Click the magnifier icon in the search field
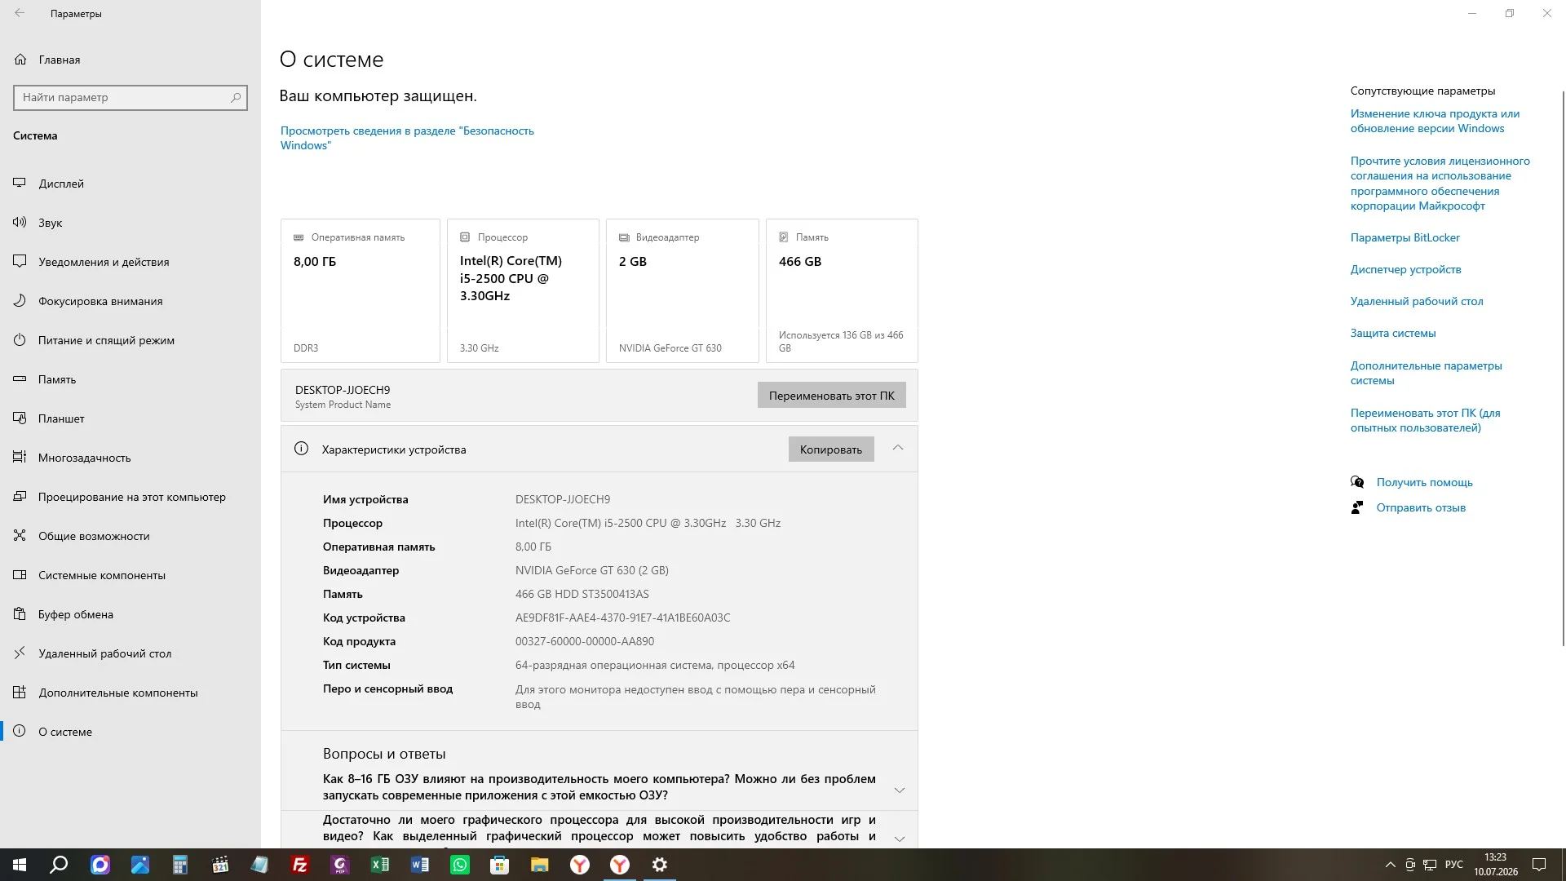The width and height of the screenshot is (1566, 881). [236, 97]
